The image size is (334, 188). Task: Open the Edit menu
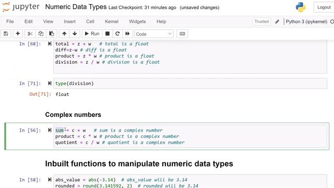pos(29,21)
